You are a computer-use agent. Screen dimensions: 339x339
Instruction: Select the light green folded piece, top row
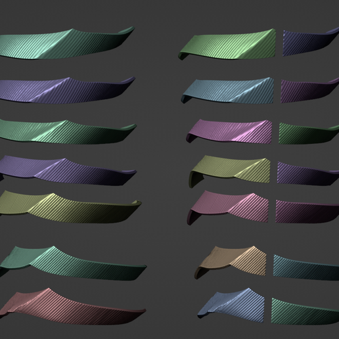pos(228,44)
